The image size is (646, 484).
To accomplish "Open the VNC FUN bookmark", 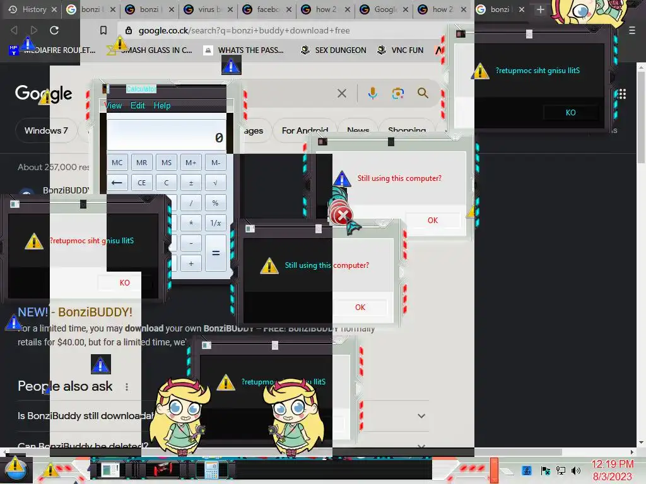I will point(401,50).
